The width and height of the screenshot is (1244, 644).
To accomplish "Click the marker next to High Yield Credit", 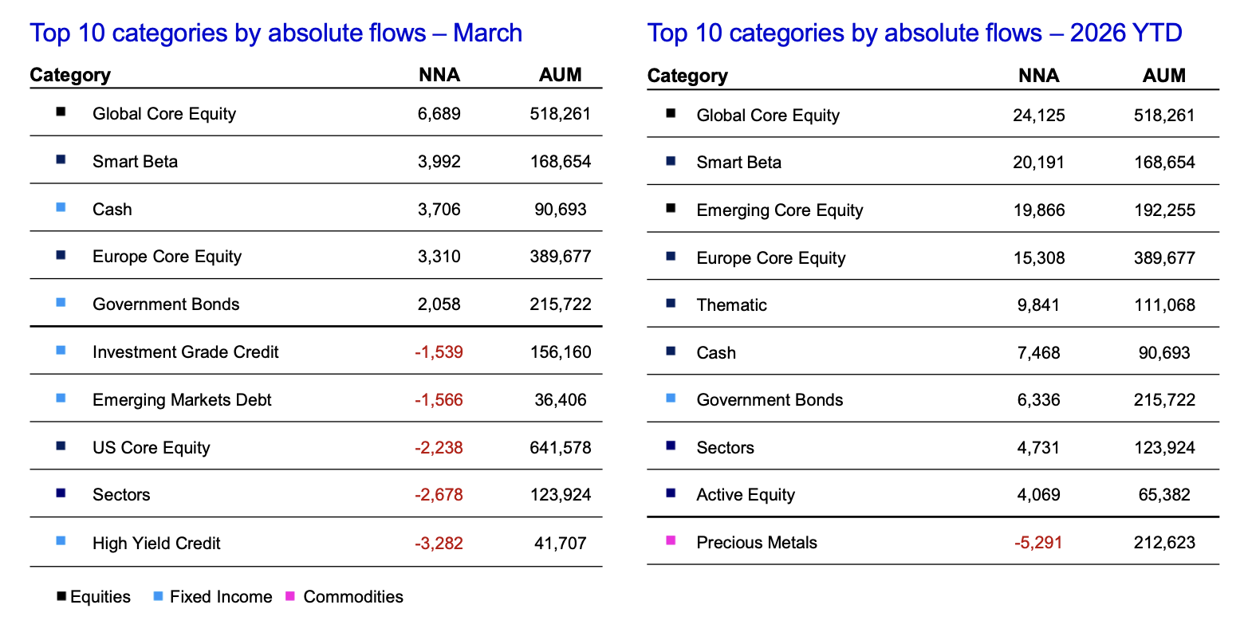I will (x=61, y=541).
